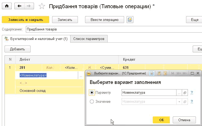Navigate back with the left arrow
The height and width of the screenshot is (126, 202).
[x=19, y=6]
